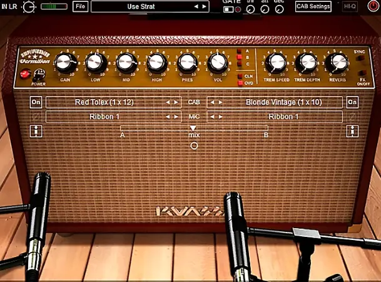This screenshot has width=381, height=282.
Task: Go to next preset after Use Strat
Action: tap(204, 6)
